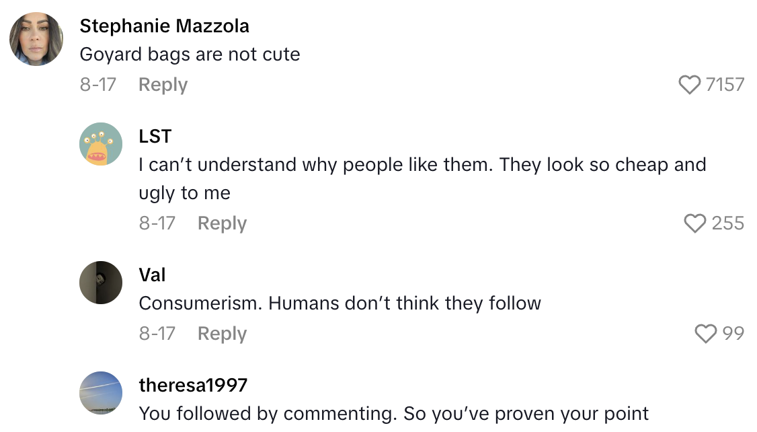The height and width of the screenshot is (432, 757).
Task: Reply to LST's comment
Action: click(222, 223)
